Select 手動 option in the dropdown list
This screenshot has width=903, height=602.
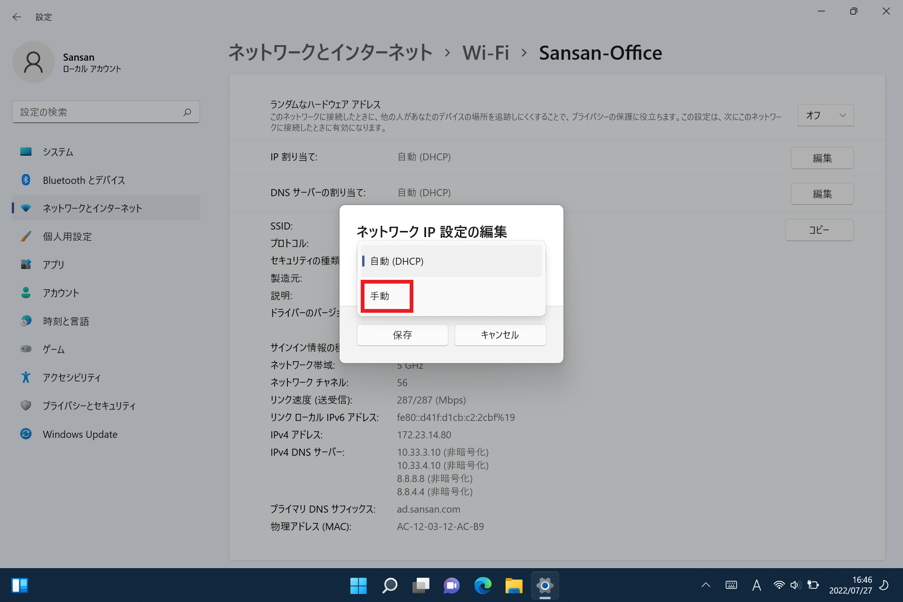(x=451, y=296)
